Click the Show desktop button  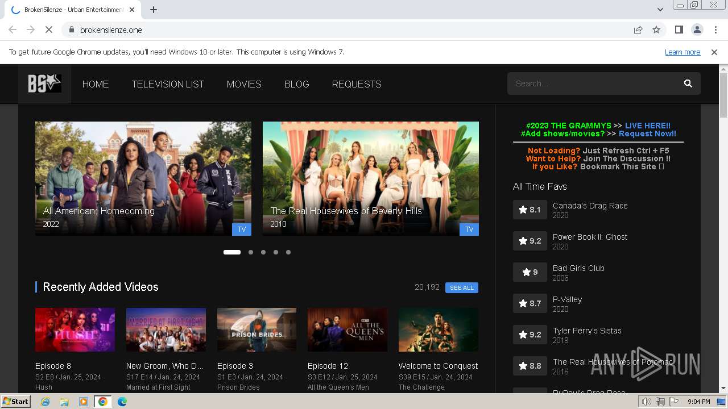[722, 402]
